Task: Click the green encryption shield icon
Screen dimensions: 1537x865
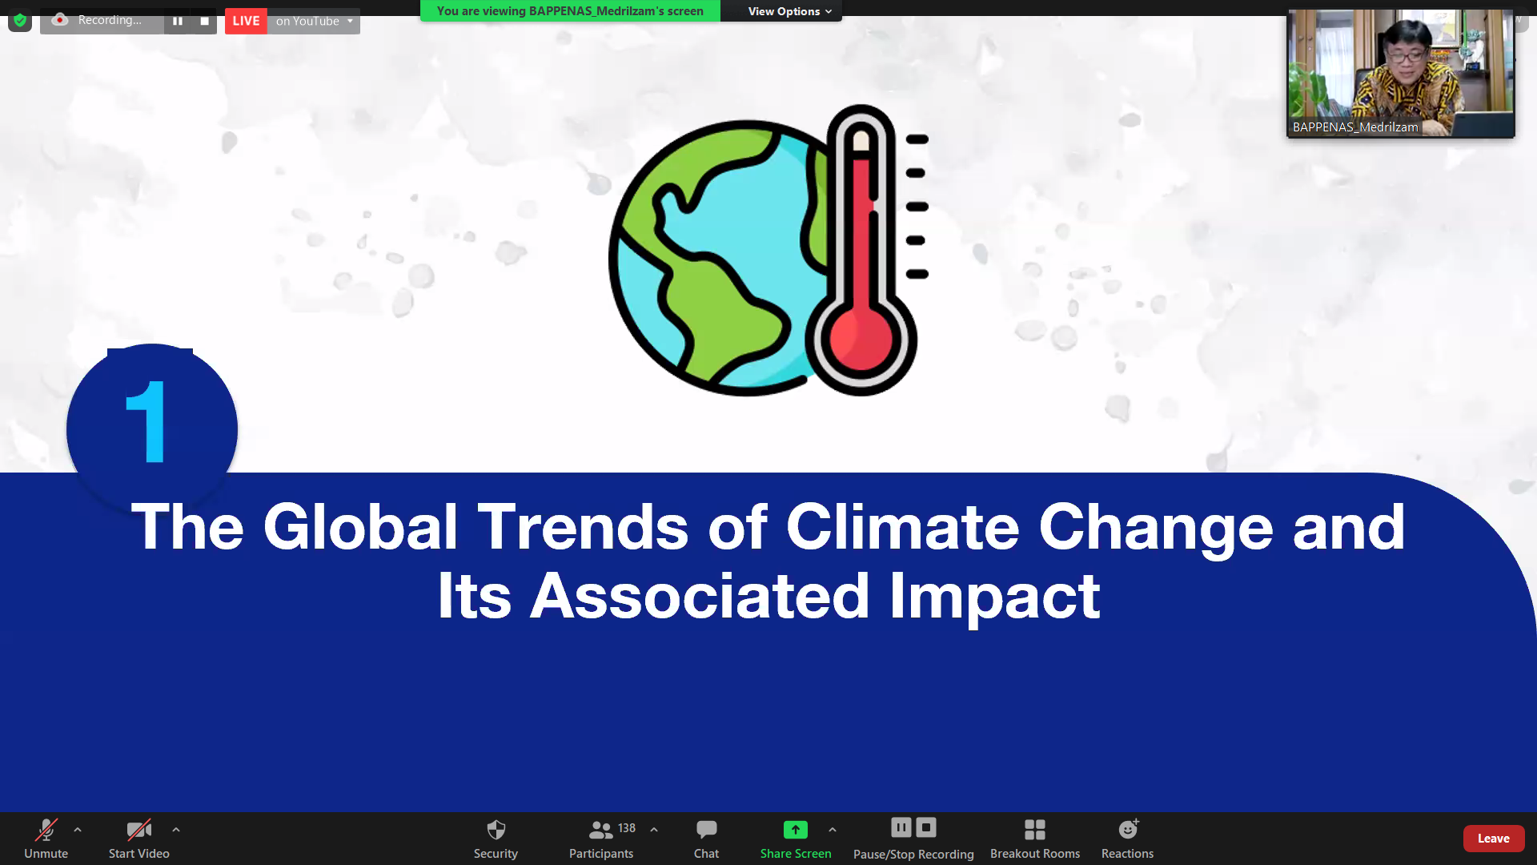Action: pos(20,21)
